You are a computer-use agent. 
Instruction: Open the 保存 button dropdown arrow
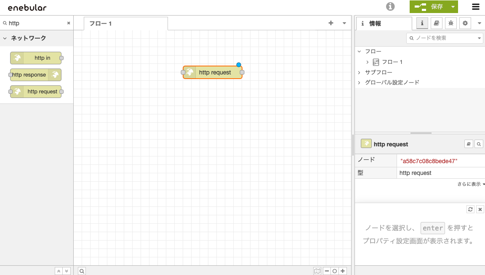click(453, 7)
